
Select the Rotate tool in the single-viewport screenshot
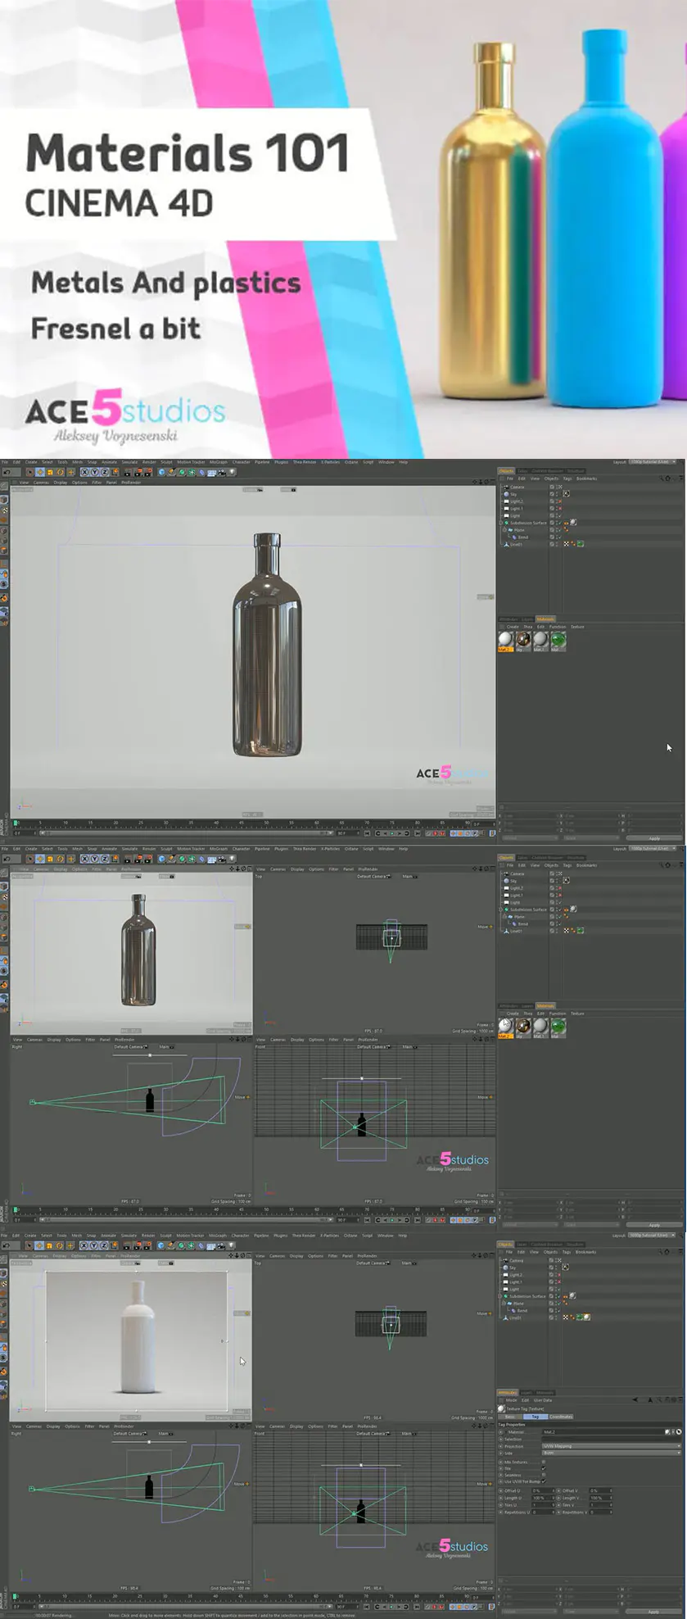click(60, 472)
